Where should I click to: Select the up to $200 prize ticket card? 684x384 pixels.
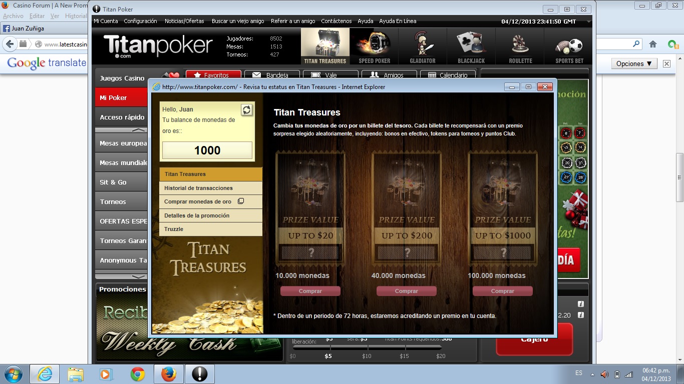click(407, 208)
